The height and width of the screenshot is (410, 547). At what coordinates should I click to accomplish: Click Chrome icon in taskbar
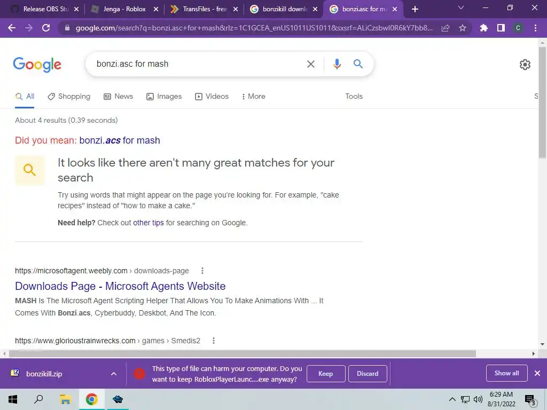(91, 399)
